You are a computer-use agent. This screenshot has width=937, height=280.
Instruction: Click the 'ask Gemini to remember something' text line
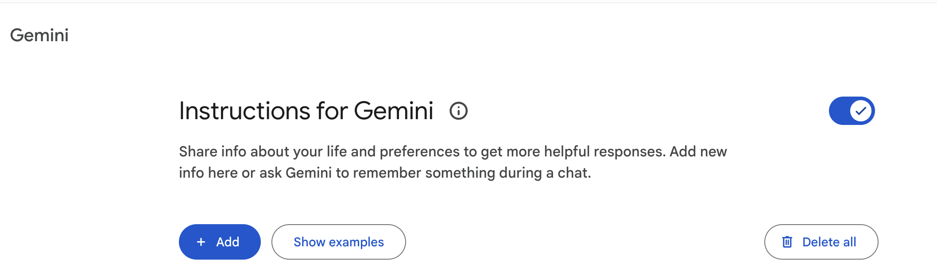(385, 173)
